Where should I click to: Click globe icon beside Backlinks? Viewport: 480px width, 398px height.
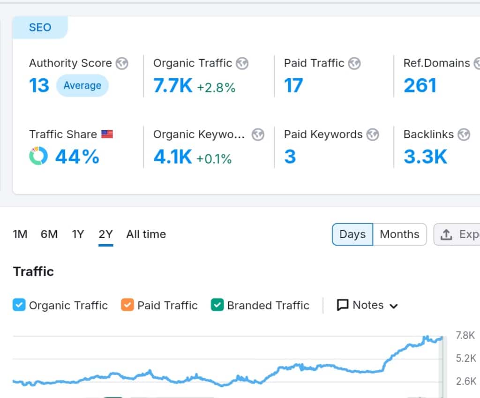pos(464,135)
